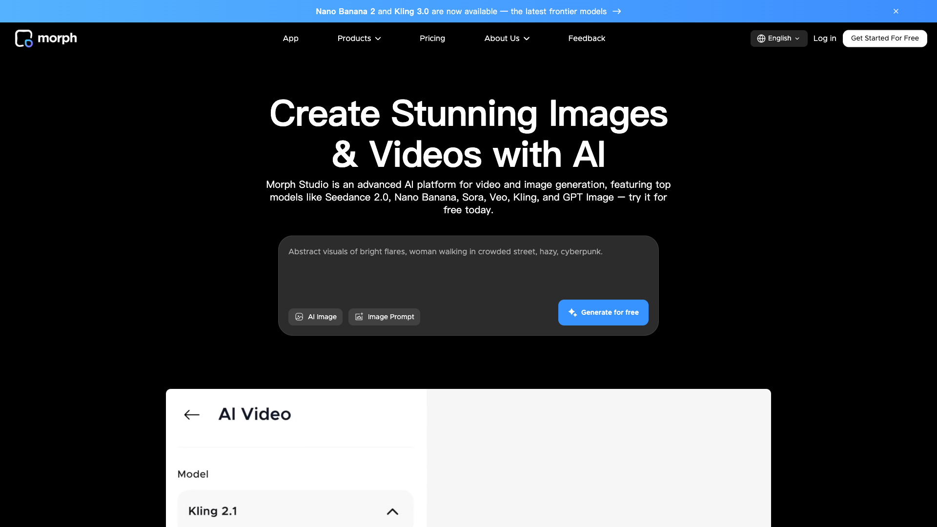Click the globe language icon
The width and height of the screenshot is (937, 527).
tap(761, 39)
